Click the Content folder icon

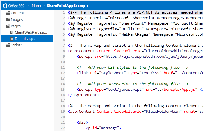pos(8,13)
